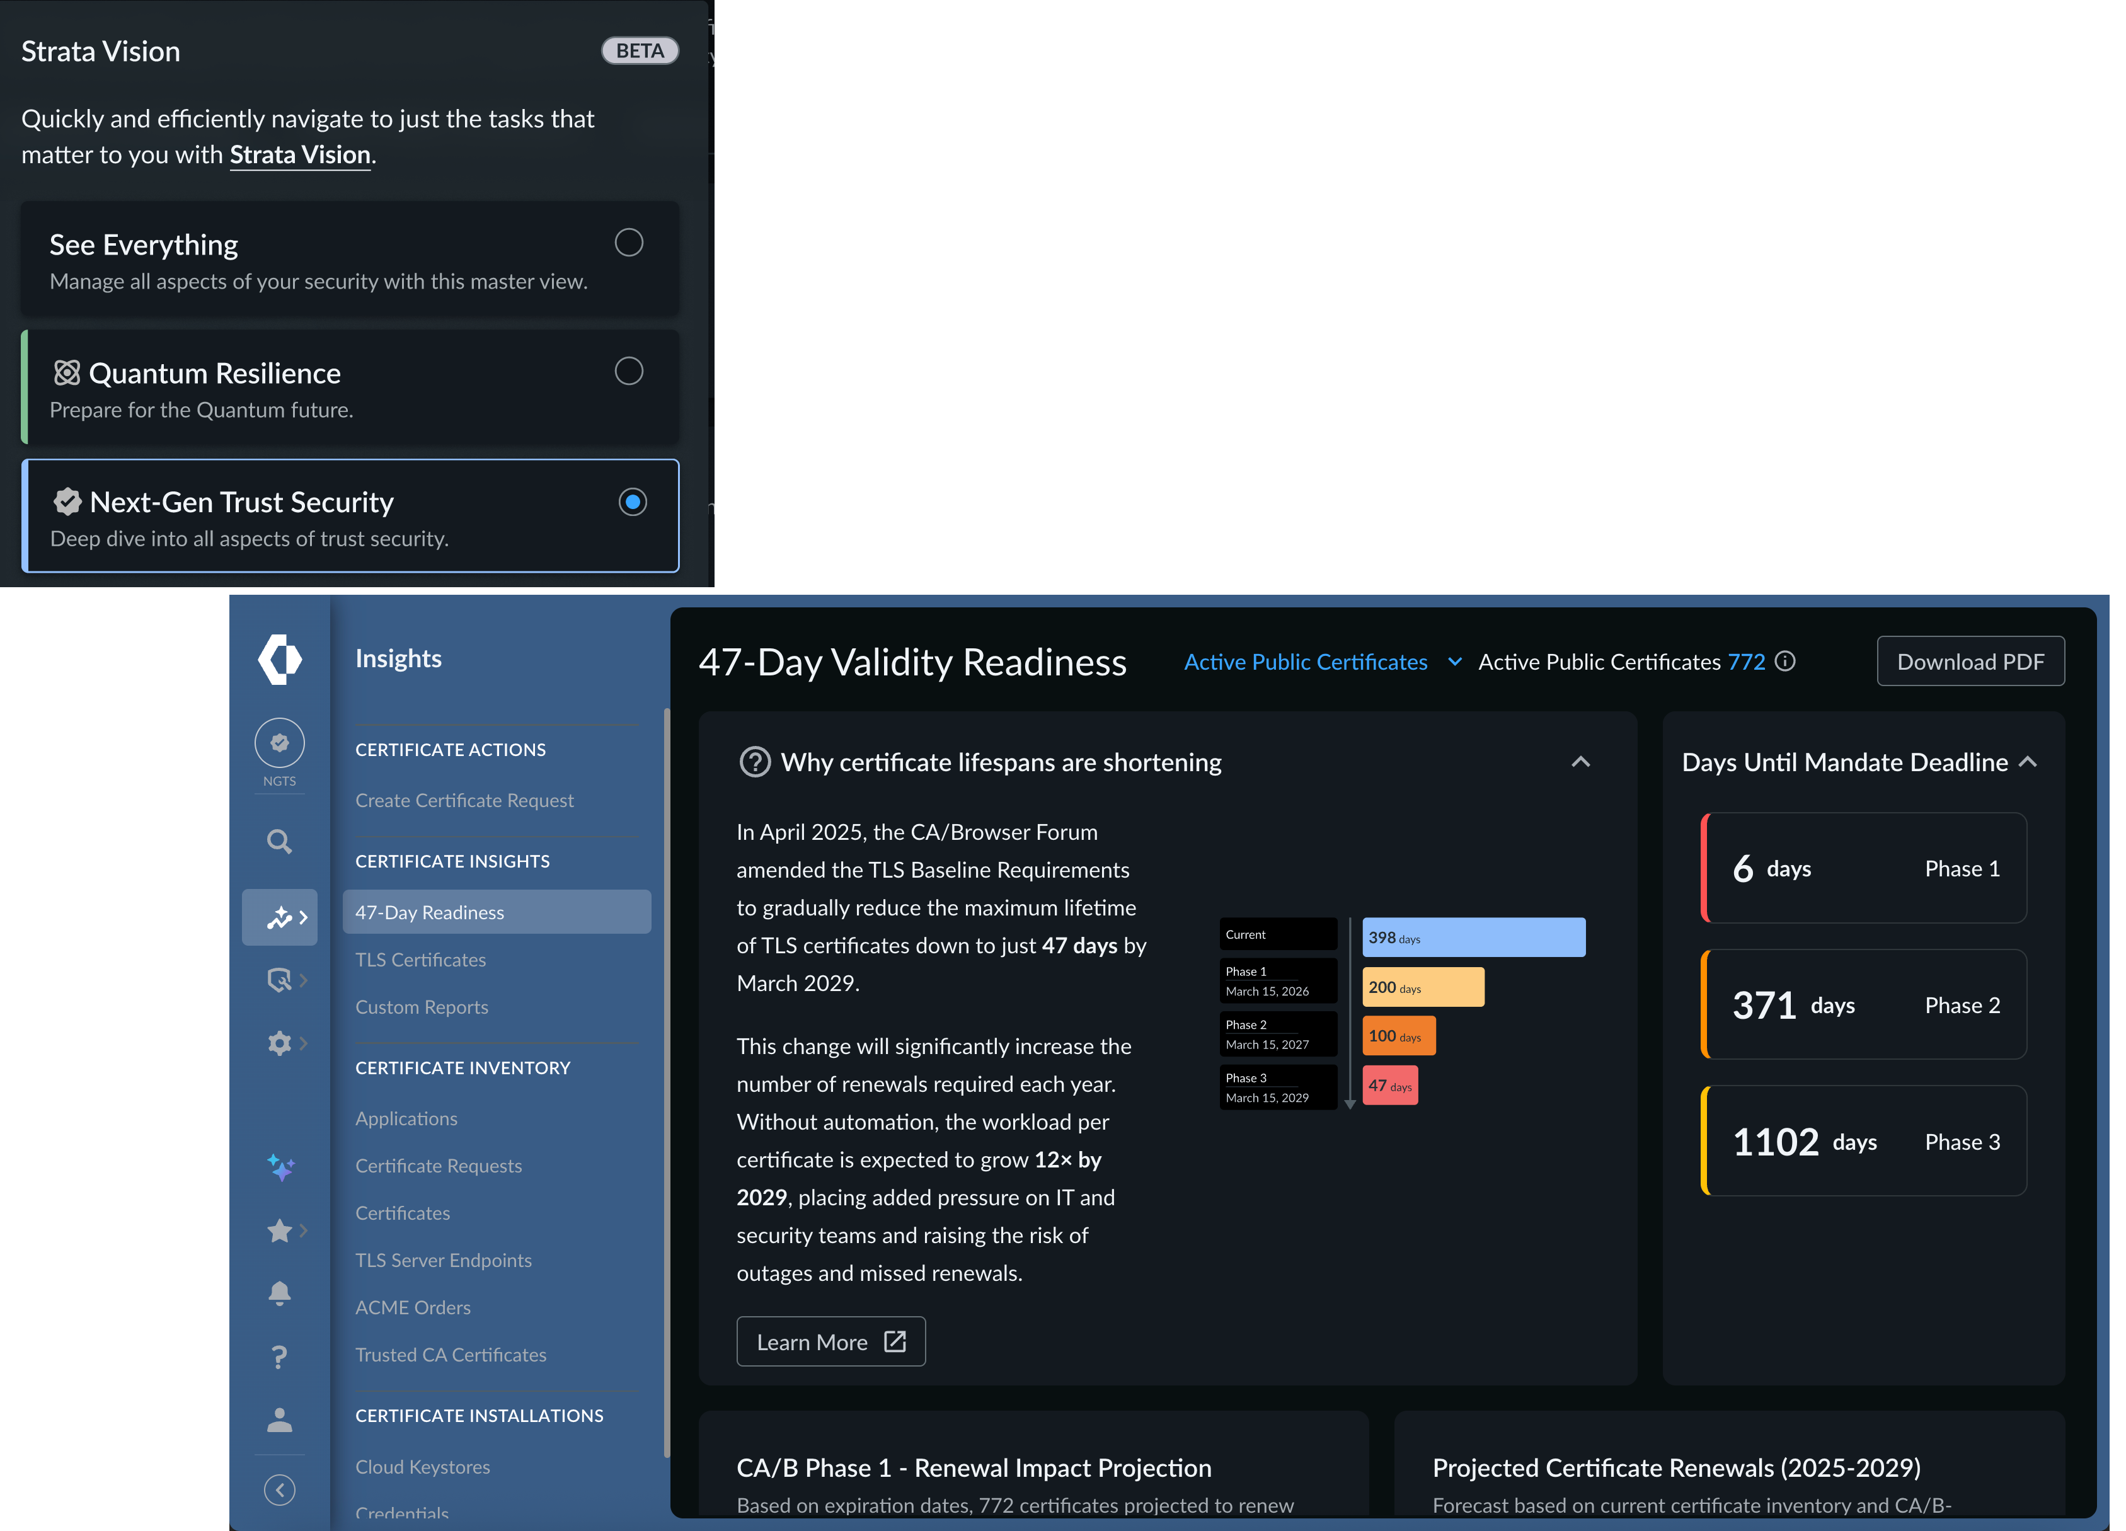Screen dimensions: 2126x1531
Task: Open the user profile icon
Action: click(279, 1419)
